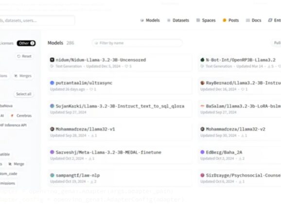281x204 pixels.
Task: Click the nidum avatar icon
Action: click(52, 60)
